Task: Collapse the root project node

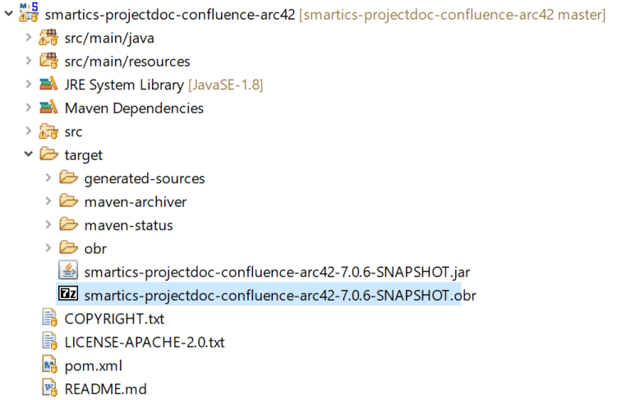Action: click(9, 15)
